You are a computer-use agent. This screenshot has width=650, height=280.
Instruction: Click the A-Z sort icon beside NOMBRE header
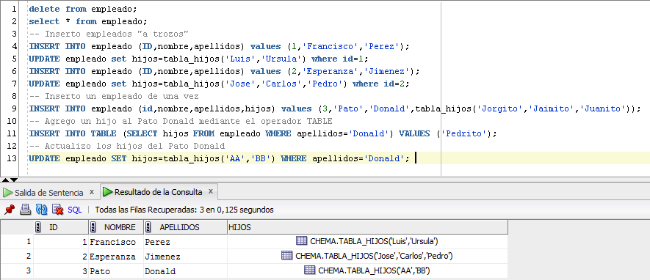click(93, 227)
